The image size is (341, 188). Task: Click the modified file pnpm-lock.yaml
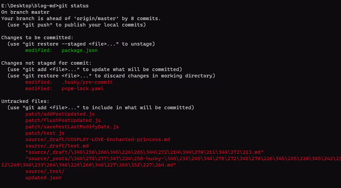click(83, 88)
